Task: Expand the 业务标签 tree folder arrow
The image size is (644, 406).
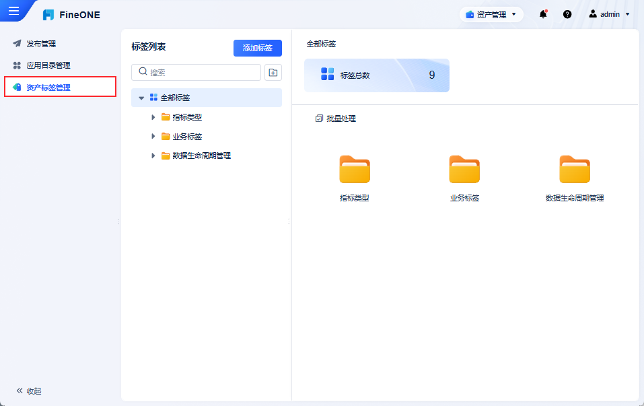Action: [153, 137]
